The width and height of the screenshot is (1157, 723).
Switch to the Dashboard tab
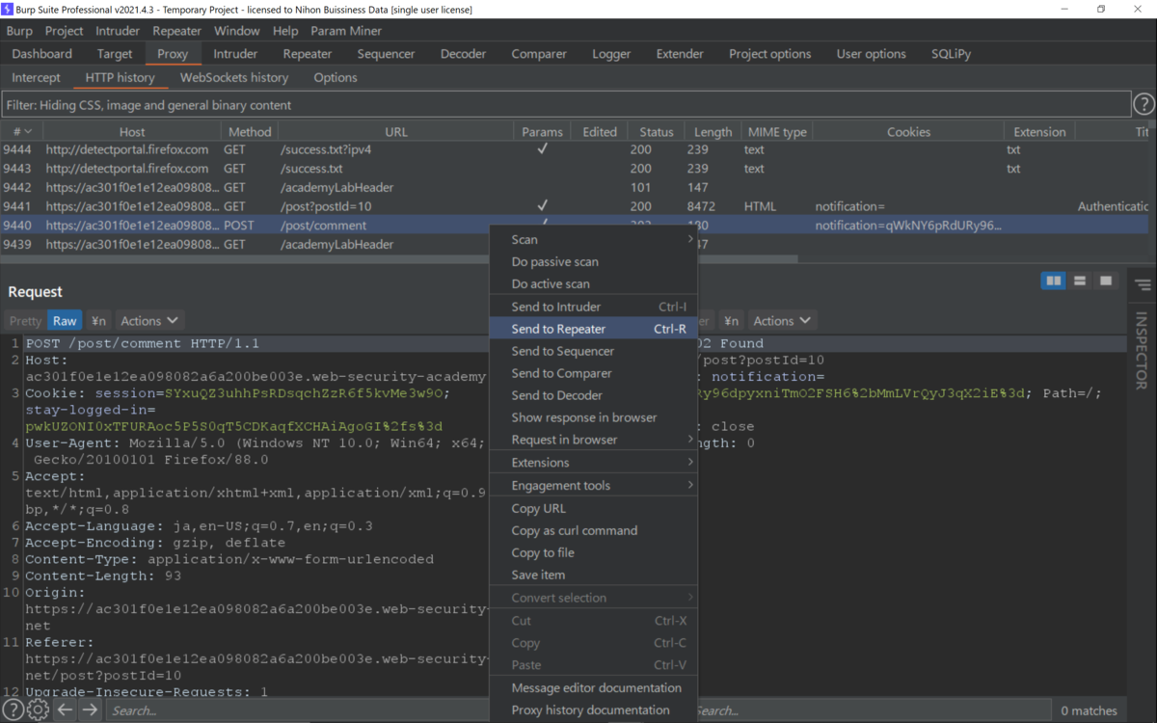click(42, 54)
